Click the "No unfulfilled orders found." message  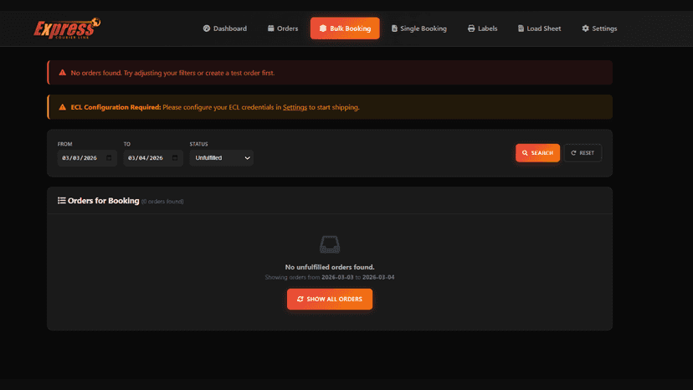330,267
